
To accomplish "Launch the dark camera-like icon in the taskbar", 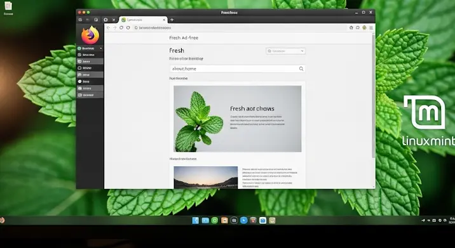I will point(234,221).
